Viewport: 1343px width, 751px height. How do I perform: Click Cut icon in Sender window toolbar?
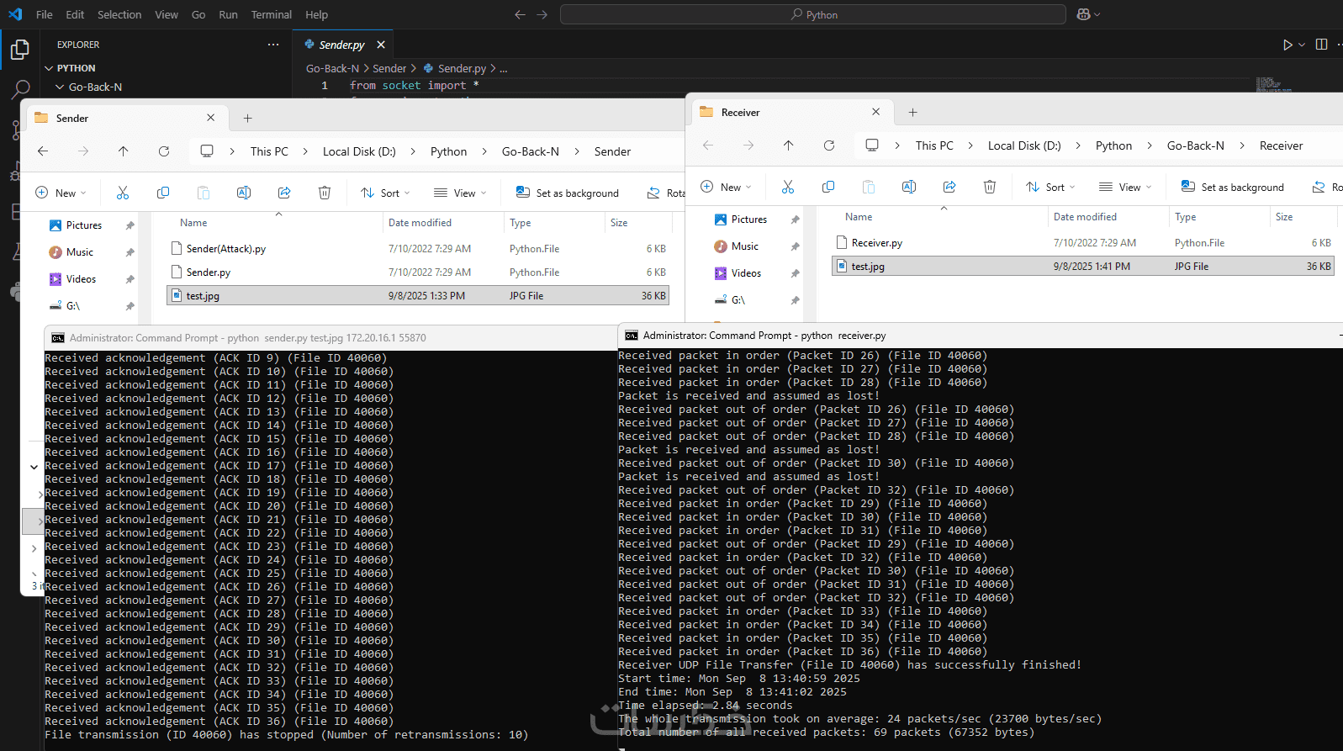click(x=123, y=193)
